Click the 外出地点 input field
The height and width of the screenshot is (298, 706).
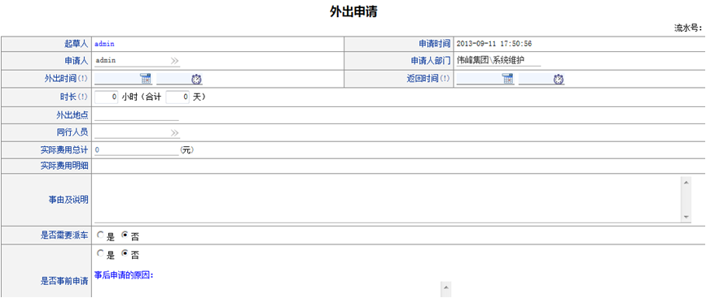click(137, 115)
